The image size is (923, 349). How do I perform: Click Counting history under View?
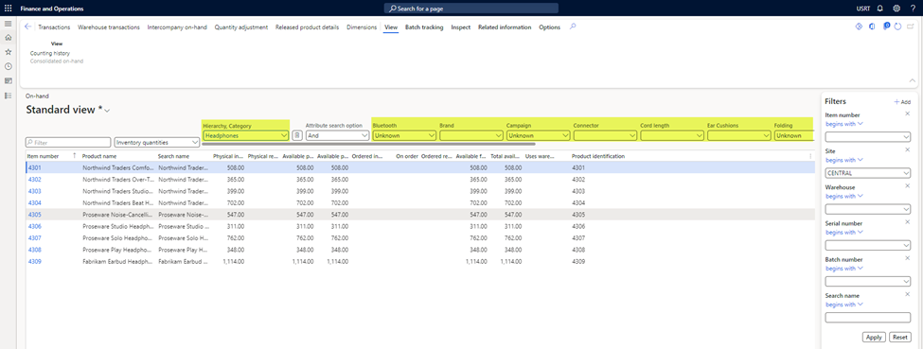point(50,53)
